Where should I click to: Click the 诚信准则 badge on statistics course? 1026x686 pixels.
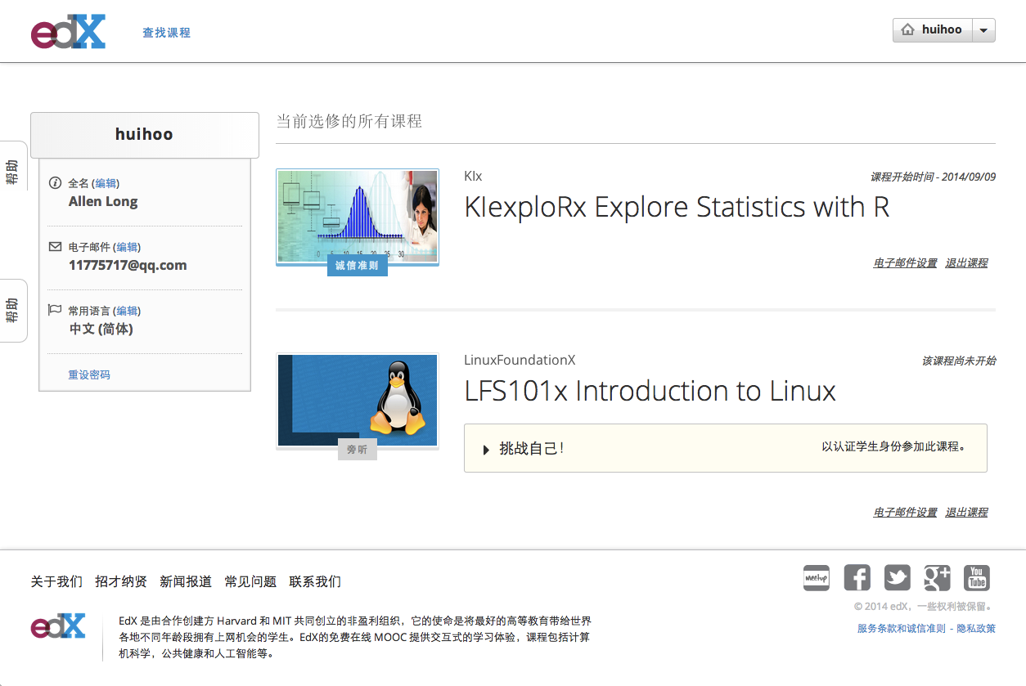click(x=357, y=266)
